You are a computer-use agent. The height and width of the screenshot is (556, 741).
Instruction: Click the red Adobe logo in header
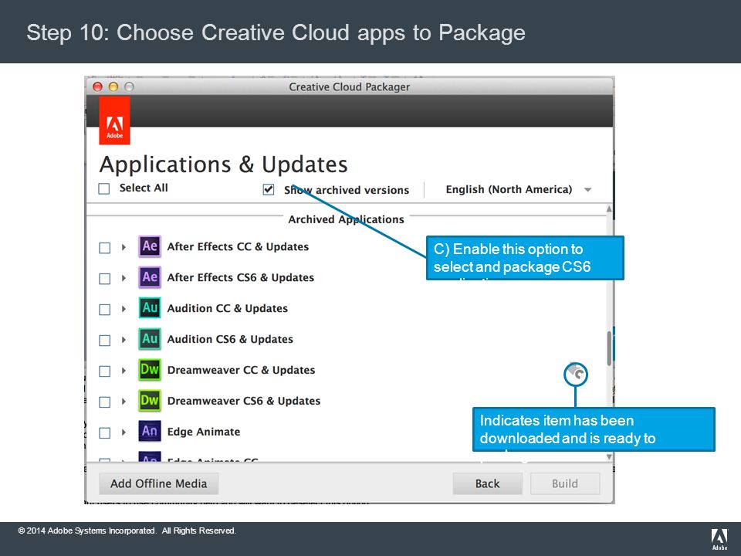114,120
